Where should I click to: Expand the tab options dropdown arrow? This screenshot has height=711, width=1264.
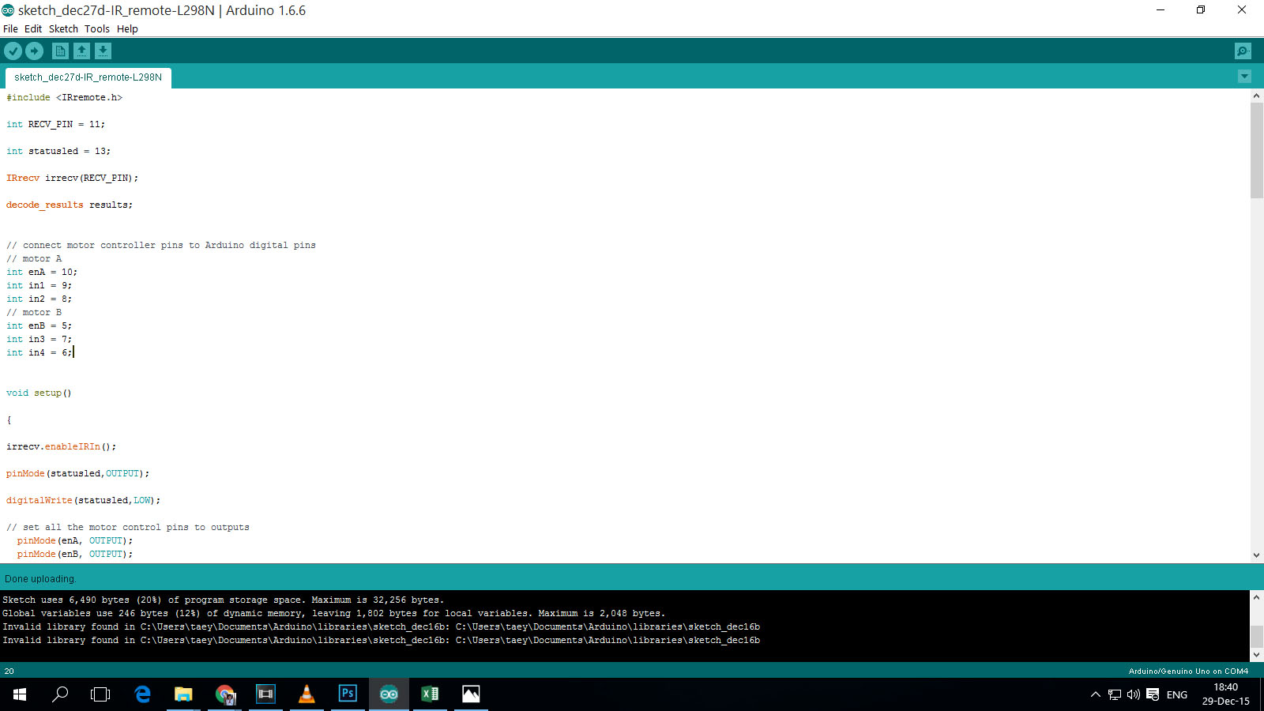click(1244, 77)
